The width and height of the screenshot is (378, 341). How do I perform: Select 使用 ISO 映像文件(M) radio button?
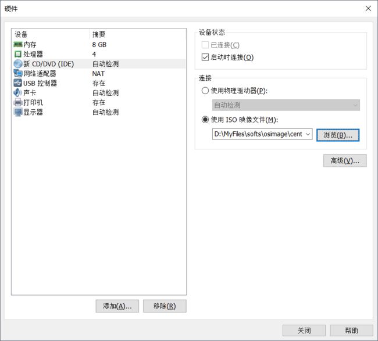pyautogui.click(x=205, y=120)
